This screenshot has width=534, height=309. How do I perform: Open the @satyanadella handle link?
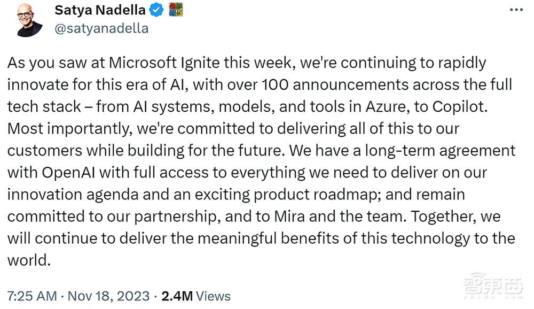tap(101, 28)
